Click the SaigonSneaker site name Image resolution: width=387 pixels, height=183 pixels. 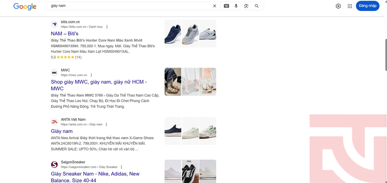pos(73,162)
